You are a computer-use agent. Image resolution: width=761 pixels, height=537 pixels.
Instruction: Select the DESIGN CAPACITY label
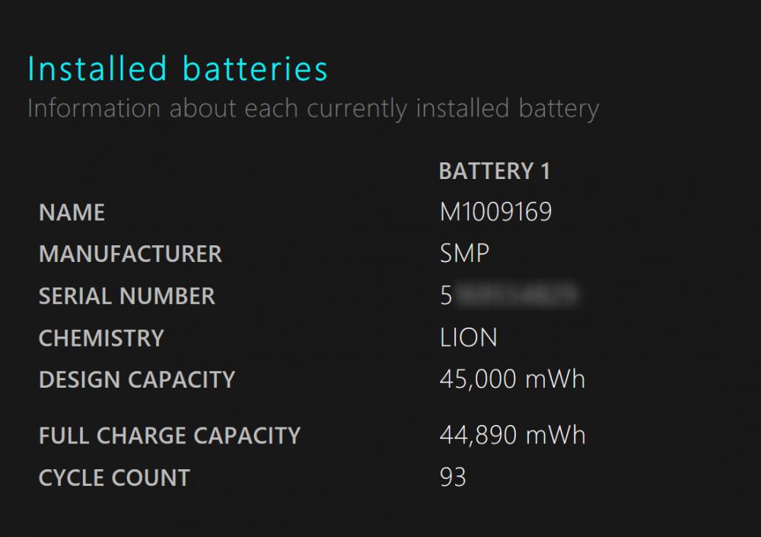coord(137,379)
